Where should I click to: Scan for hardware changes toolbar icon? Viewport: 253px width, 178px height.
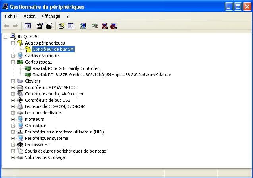coord(83,26)
